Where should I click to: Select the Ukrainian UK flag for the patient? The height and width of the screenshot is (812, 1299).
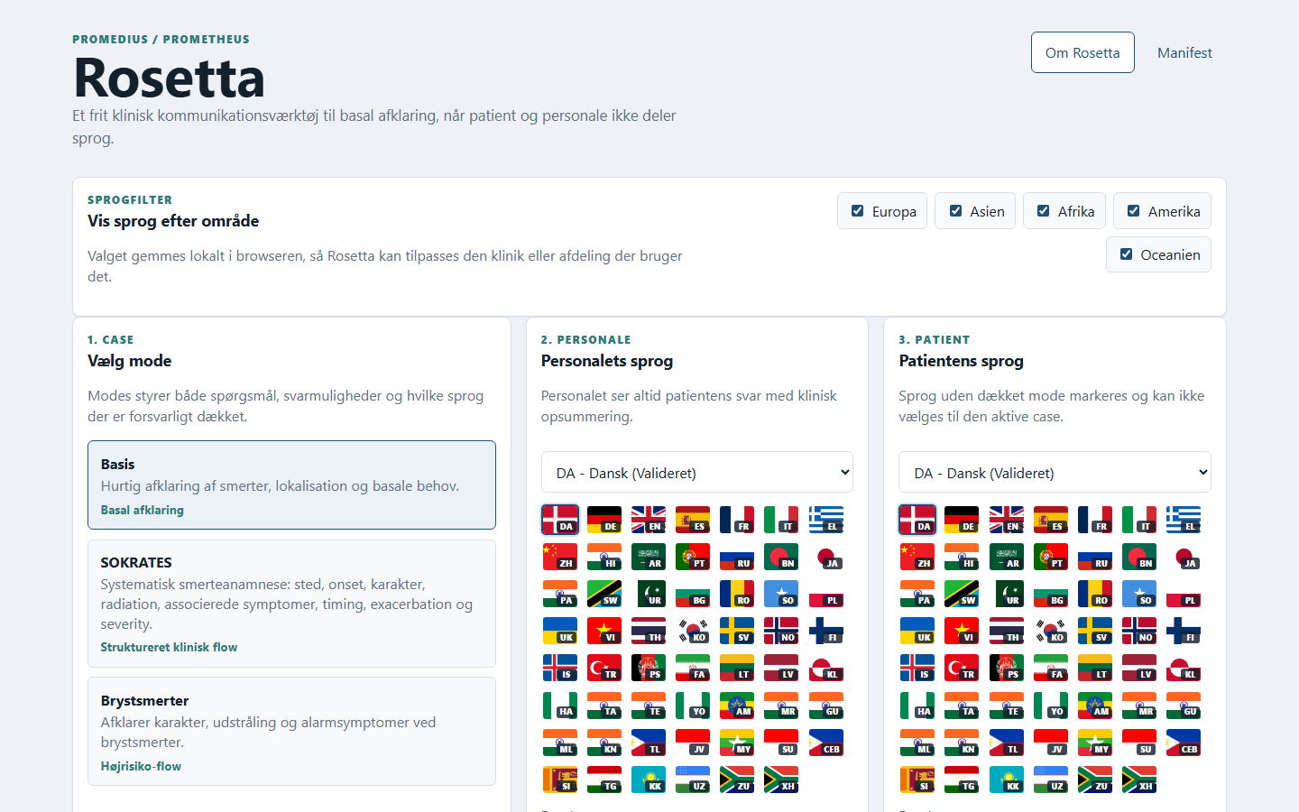[917, 632]
